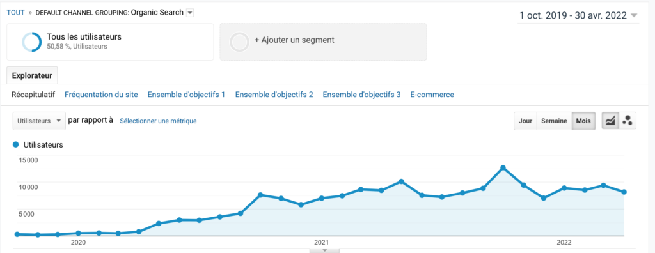Click Sélectionner une métrique link
Image resolution: width=655 pixels, height=253 pixels.
pos(159,121)
